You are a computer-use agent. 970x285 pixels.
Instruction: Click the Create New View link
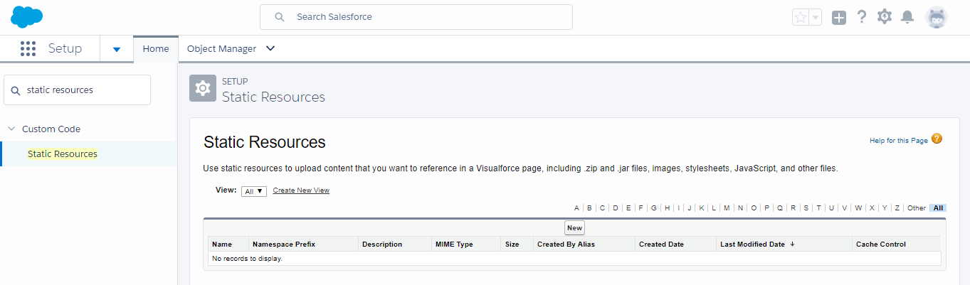tap(301, 190)
